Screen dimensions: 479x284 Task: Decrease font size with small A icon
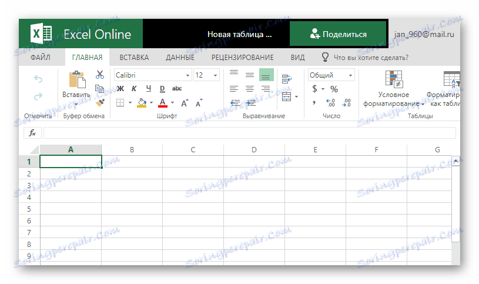tap(199, 103)
